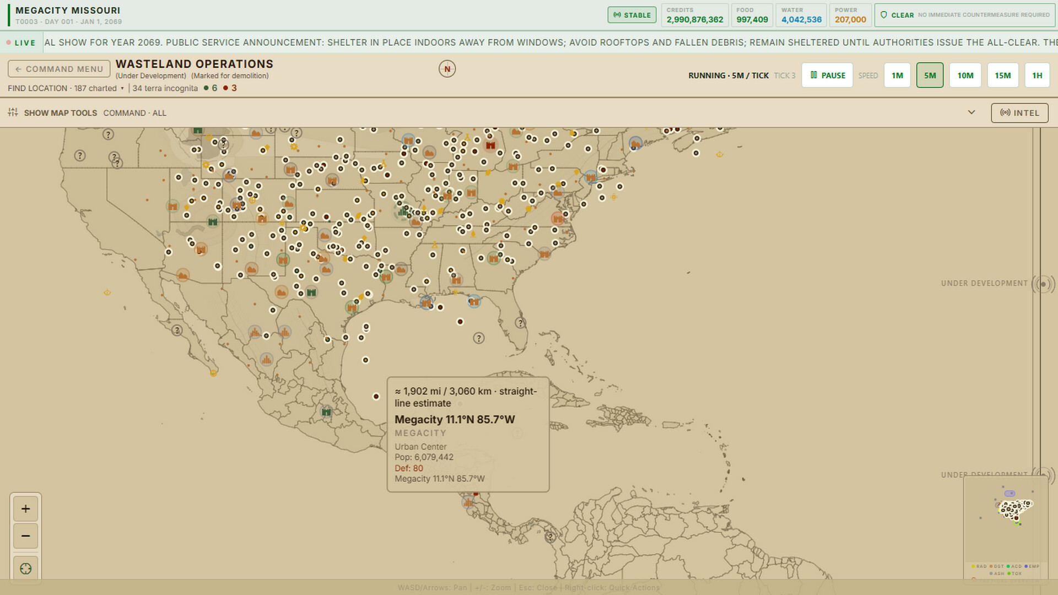The width and height of the screenshot is (1058, 595).
Task: Click the minimap overview thumbnail
Action: pos(1006,519)
